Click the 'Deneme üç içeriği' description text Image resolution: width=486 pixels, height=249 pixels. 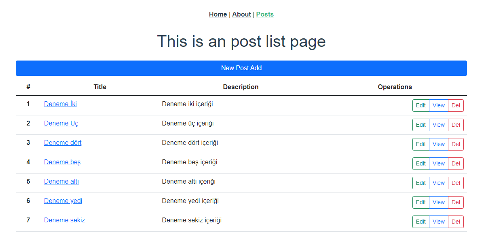tap(188, 123)
